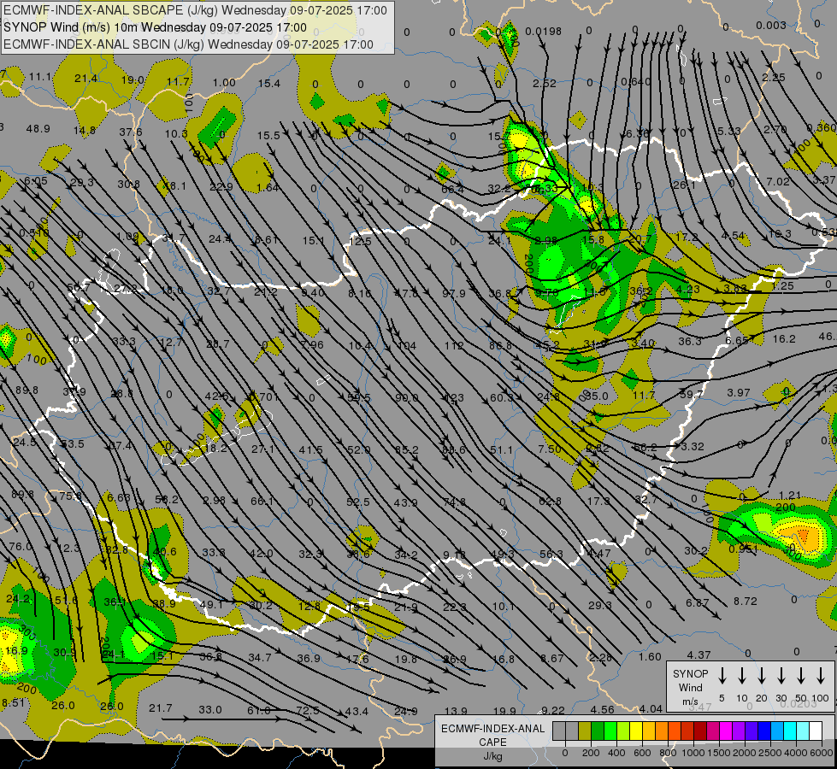The image size is (837, 769).
Task: Pick the pale cyan swatch beside the white one
Action: [802, 731]
